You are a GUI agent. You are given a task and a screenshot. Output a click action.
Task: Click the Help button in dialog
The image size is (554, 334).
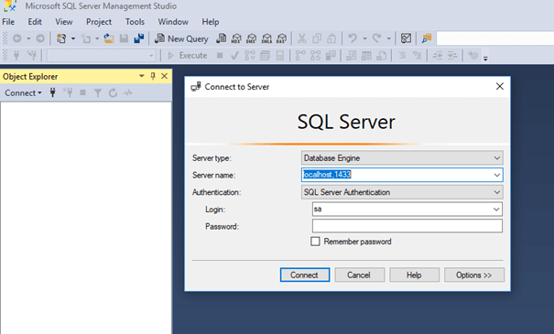click(414, 275)
